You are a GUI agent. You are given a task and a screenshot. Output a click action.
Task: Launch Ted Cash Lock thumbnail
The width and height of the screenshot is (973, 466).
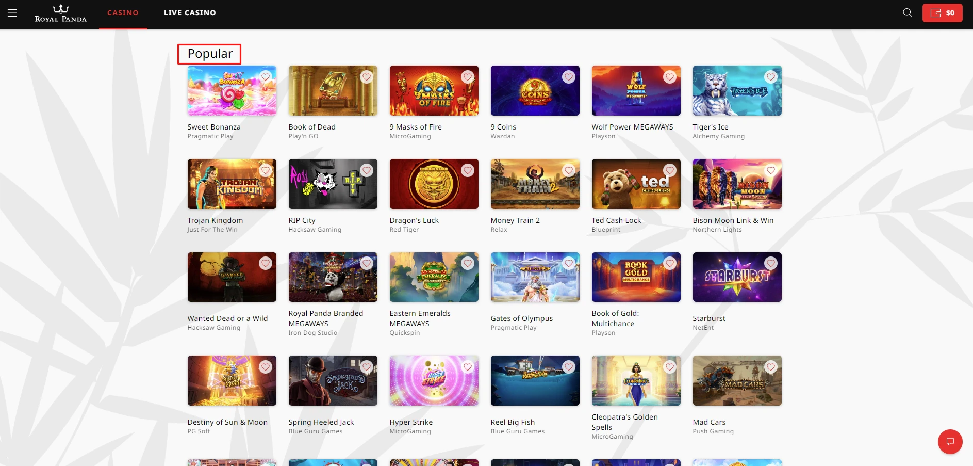click(x=636, y=184)
